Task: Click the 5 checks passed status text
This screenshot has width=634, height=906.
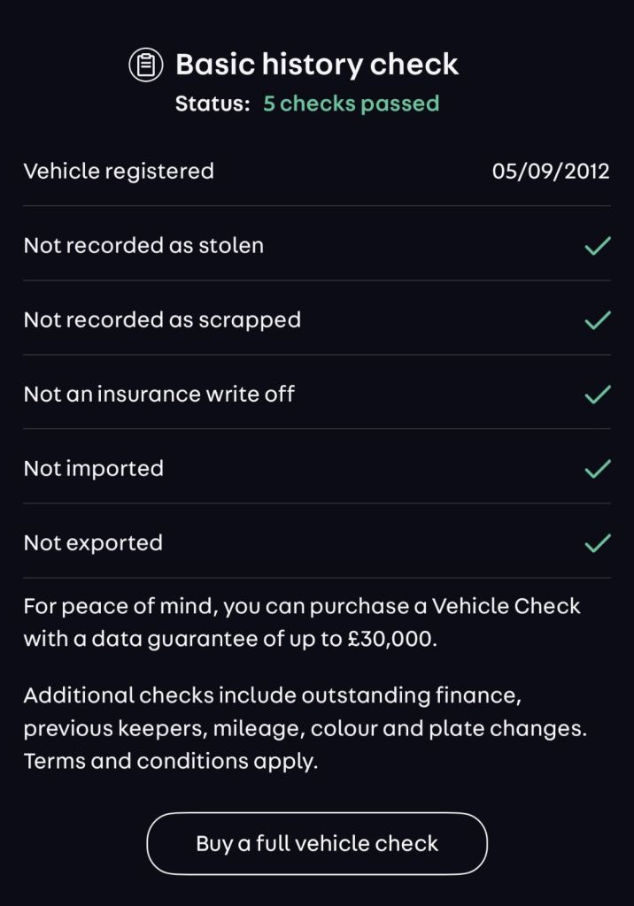Action: pyautogui.click(x=351, y=104)
